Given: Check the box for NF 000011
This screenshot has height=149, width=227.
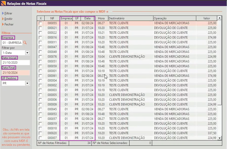Looking at the screenshot, I should pyautogui.click(x=40, y=42).
